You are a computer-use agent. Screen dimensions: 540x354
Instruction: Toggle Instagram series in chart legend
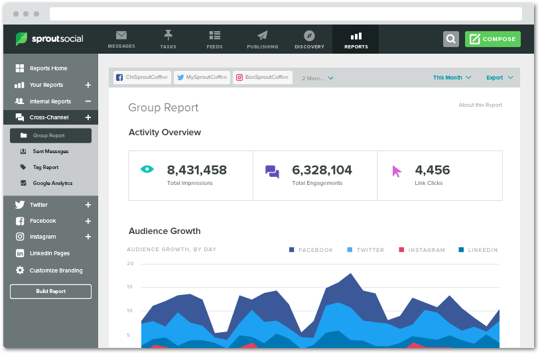pos(422,250)
